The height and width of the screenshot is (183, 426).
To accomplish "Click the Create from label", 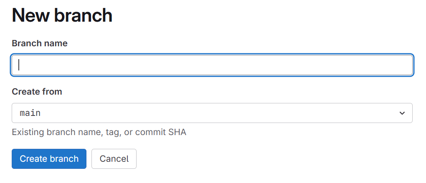I will (37, 92).
